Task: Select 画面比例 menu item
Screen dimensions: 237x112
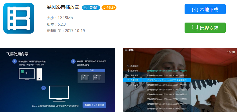Action: pos(133,66)
